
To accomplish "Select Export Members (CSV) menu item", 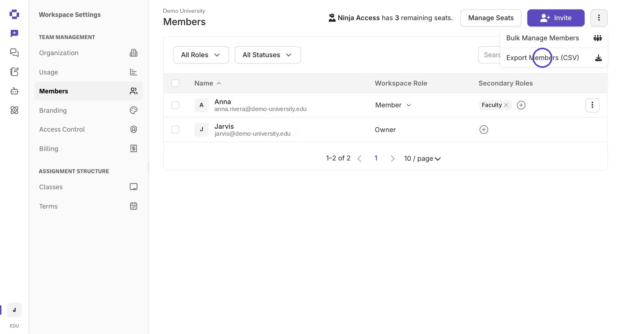I will click(x=554, y=58).
